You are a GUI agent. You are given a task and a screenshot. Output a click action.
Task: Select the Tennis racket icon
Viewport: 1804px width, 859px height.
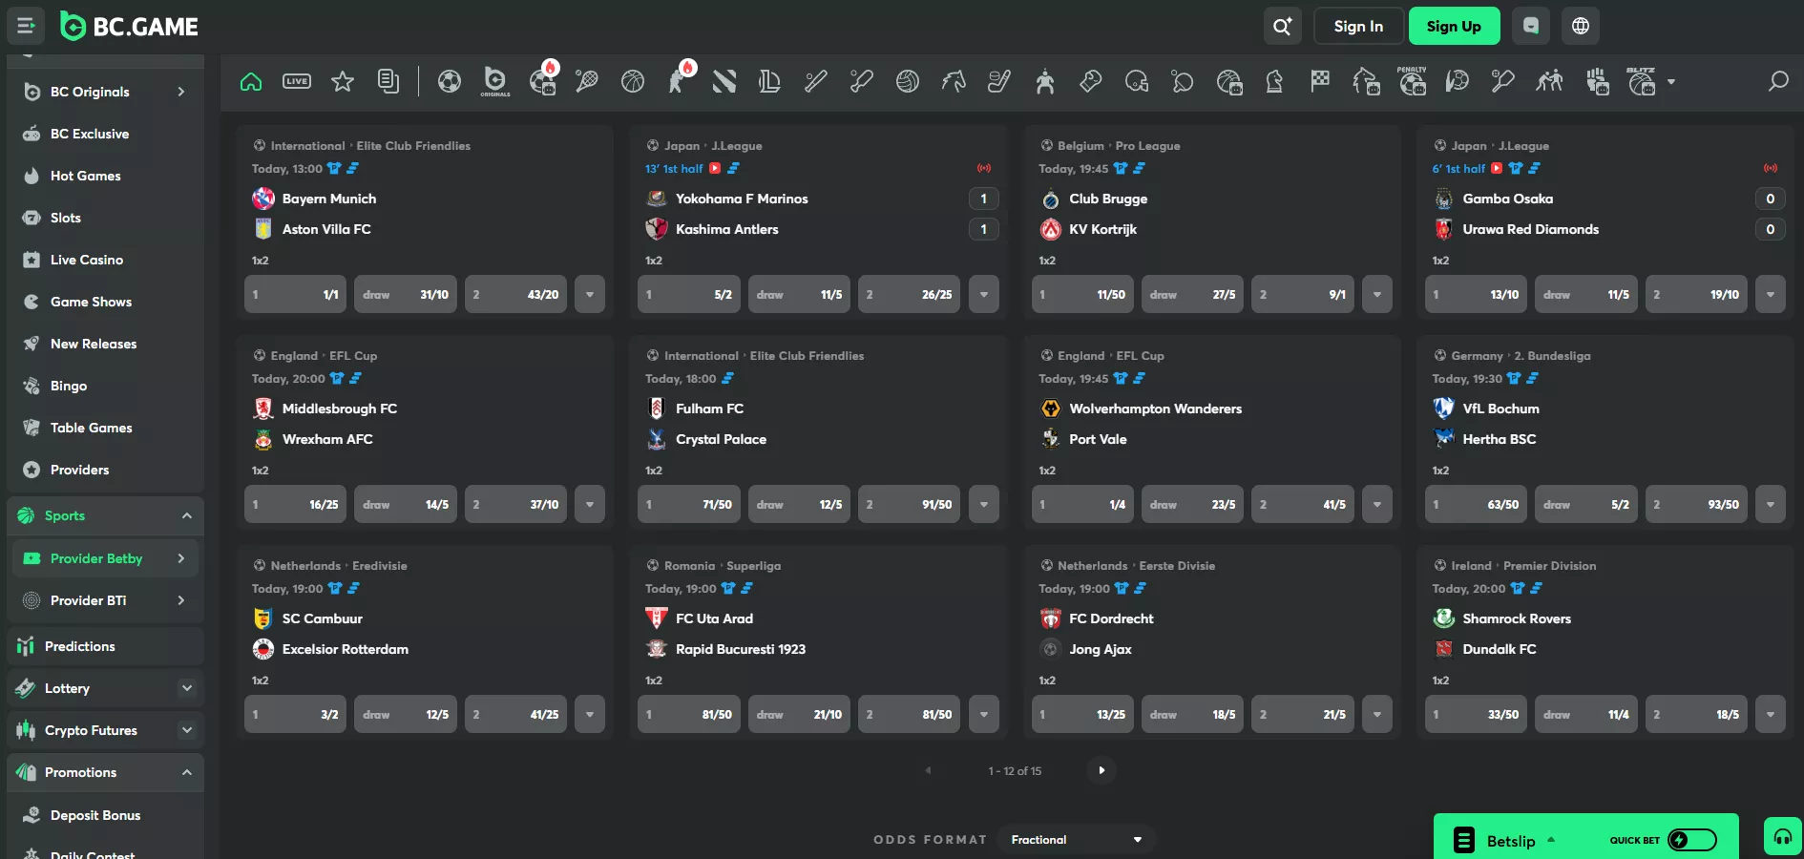coord(587,82)
